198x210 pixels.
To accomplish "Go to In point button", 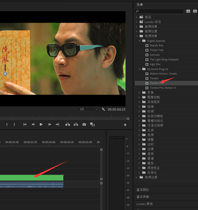I will point(25,125).
